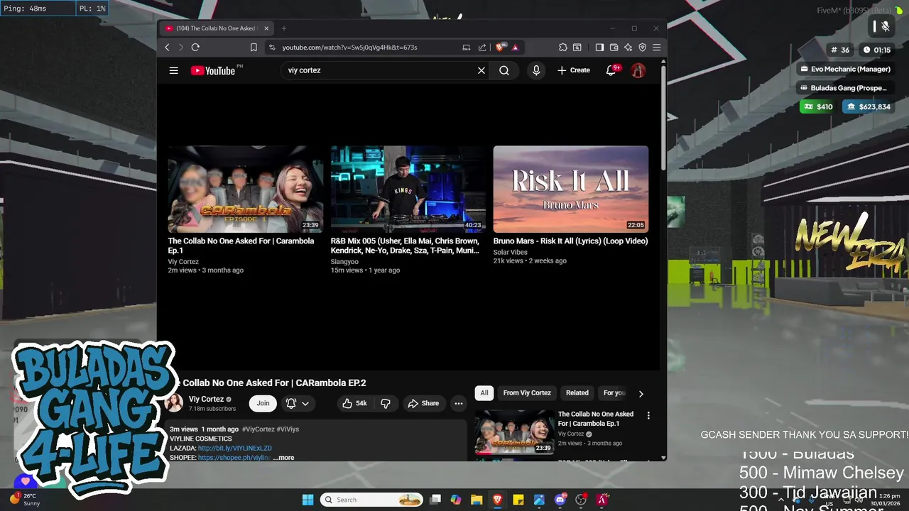Open Brave VPN shield icon
Screen dimensions: 909x511
point(642,48)
